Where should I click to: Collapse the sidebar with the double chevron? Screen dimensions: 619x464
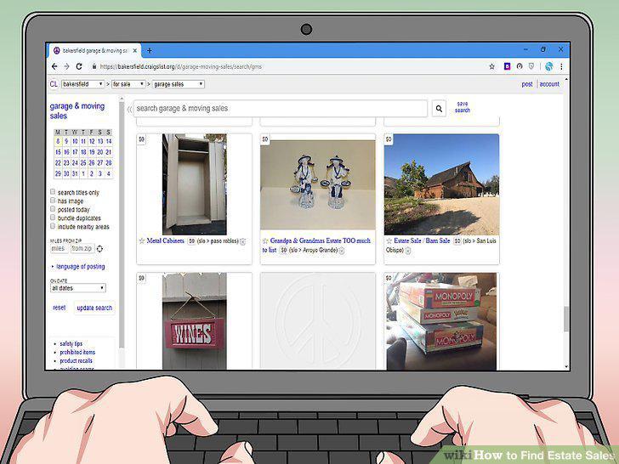129,110
